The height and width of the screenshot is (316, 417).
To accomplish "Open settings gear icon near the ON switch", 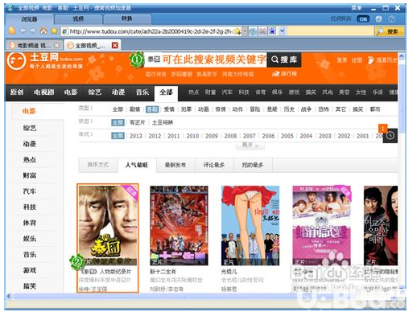I will click(378, 19).
